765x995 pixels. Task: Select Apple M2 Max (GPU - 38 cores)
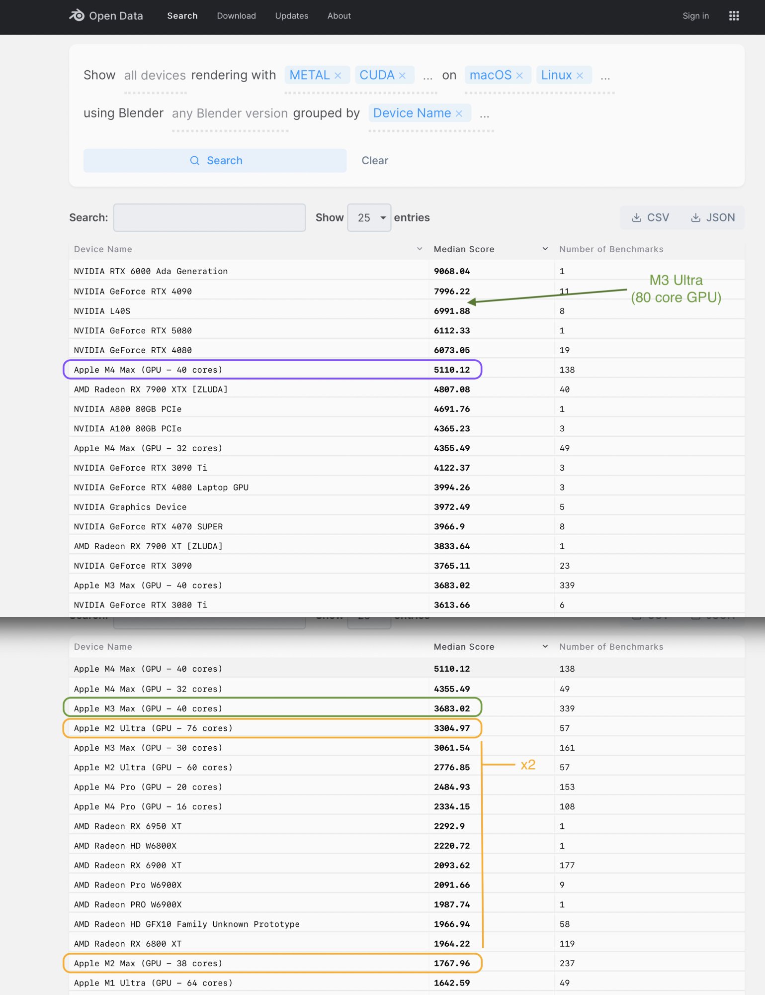(148, 963)
